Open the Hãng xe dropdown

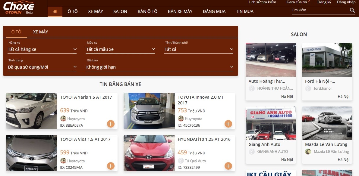pos(42,49)
